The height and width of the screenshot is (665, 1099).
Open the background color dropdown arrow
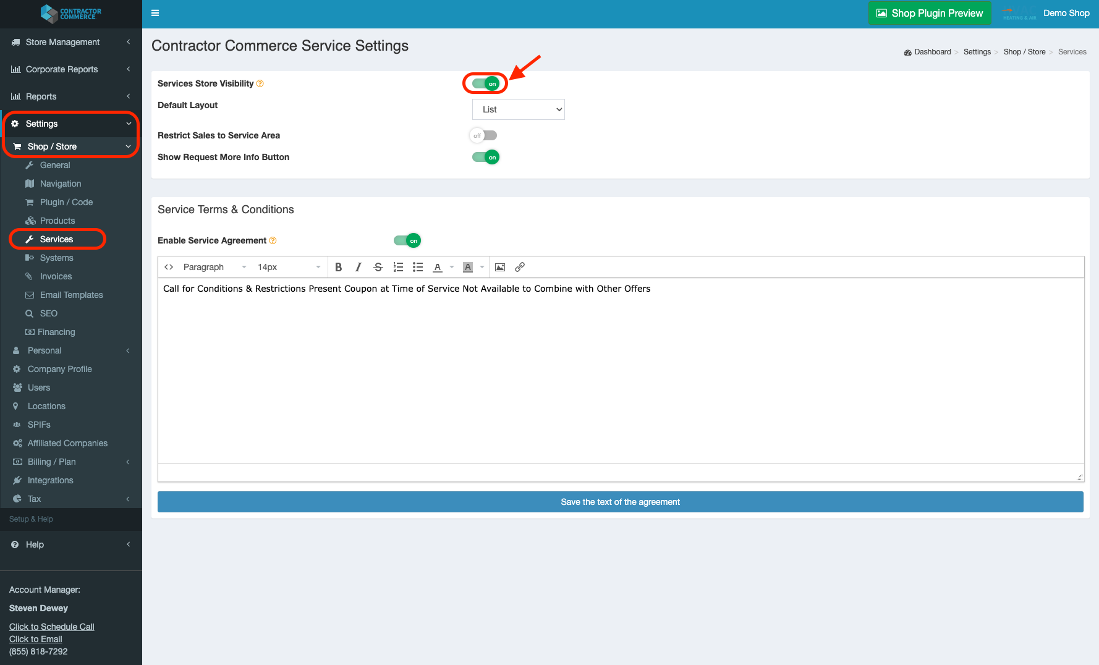coord(482,267)
